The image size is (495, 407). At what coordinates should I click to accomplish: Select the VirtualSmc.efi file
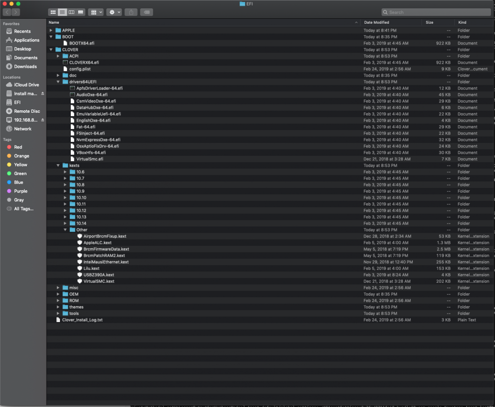coord(90,159)
